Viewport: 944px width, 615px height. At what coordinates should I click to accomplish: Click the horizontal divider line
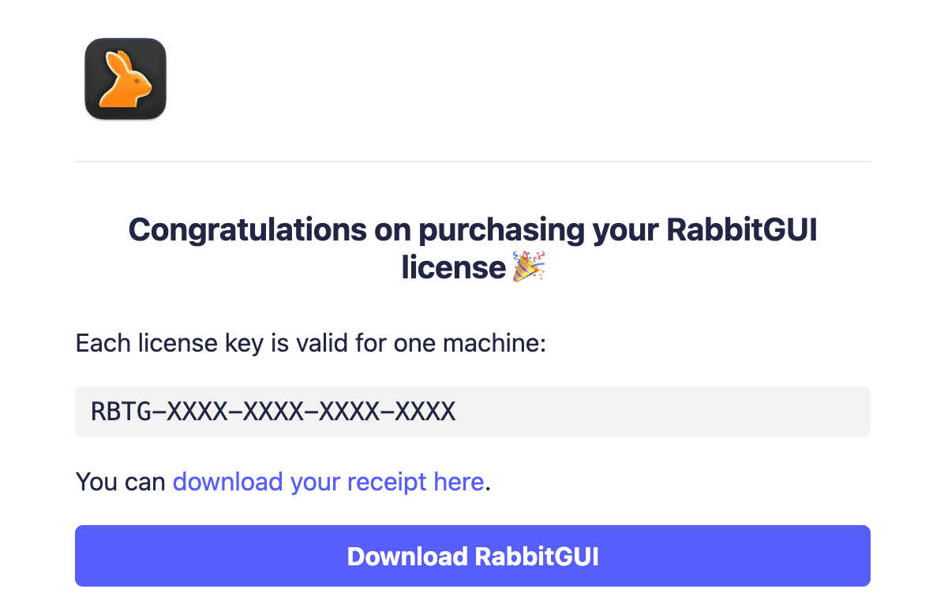(x=472, y=162)
